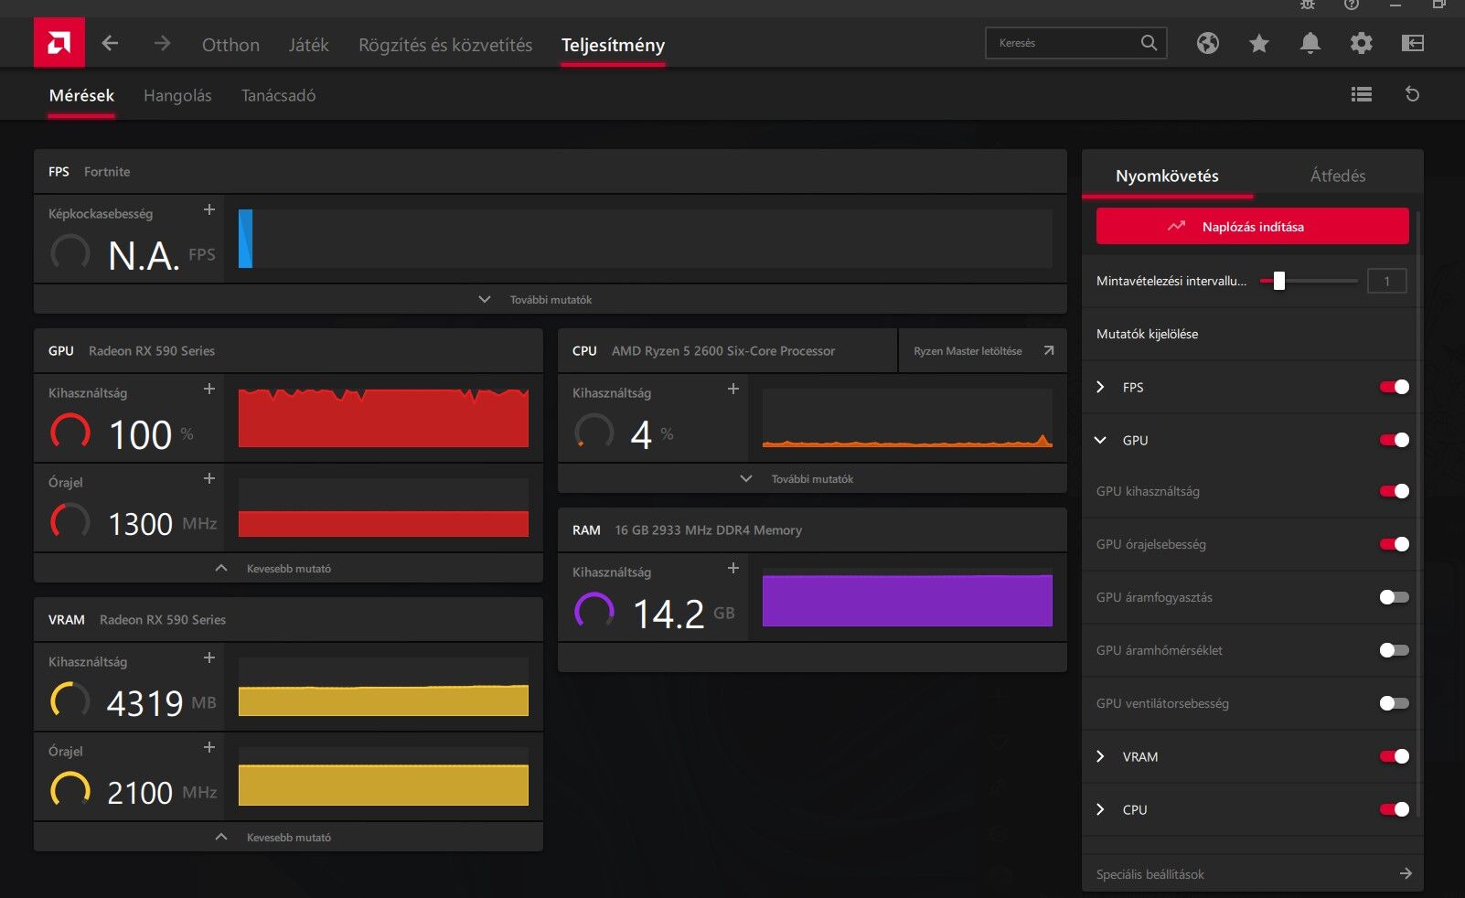Open Speciális beállítások arrow
1465x898 pixels.
(1406, 873)
